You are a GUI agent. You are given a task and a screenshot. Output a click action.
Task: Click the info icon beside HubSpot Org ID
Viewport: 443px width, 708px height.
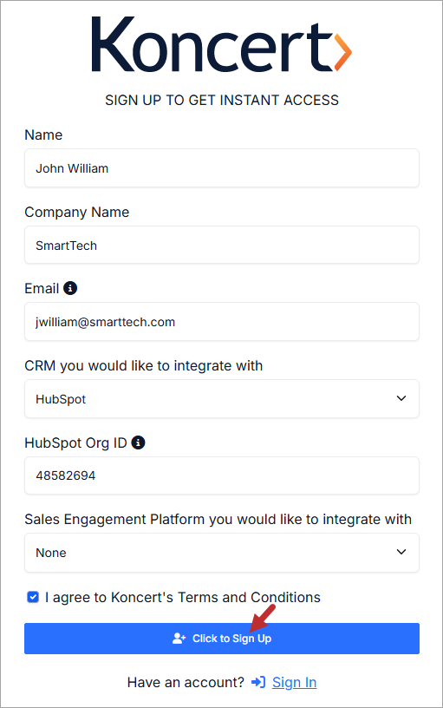[x=138, y=442]
